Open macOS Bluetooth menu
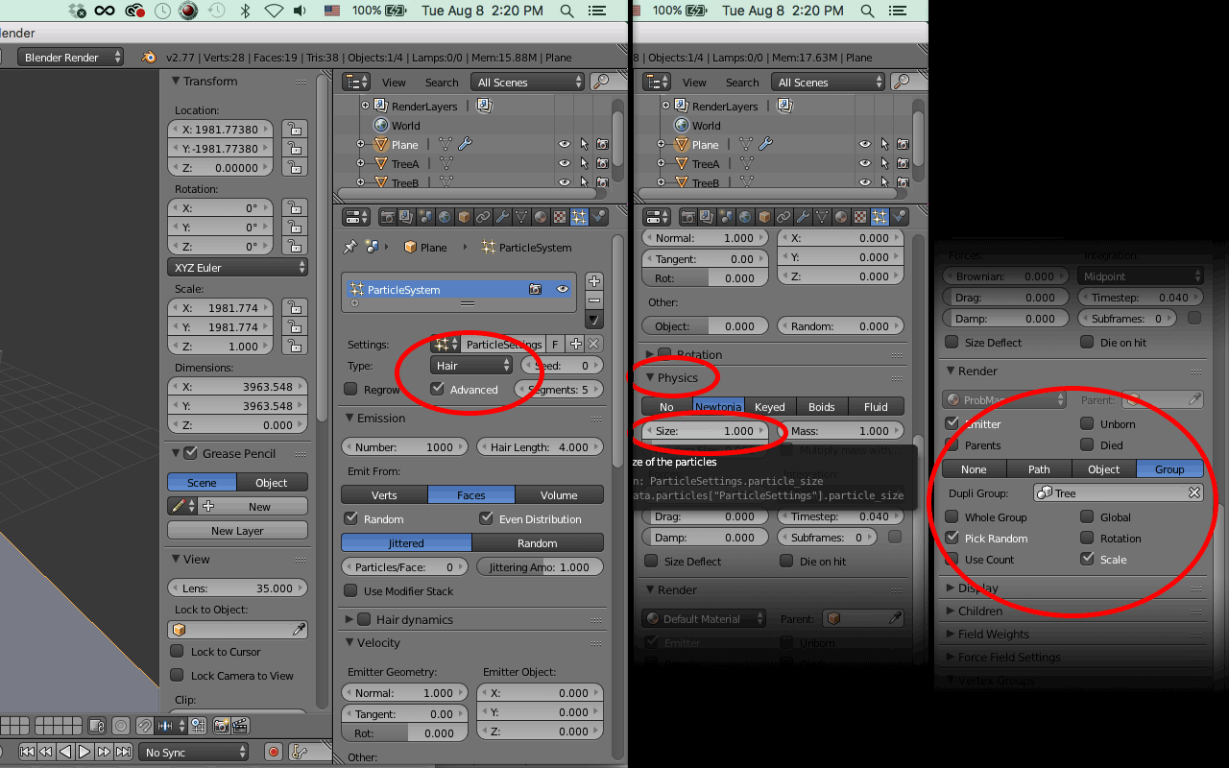The width and height of the screenshot is (1229, 768). [245, 11]
